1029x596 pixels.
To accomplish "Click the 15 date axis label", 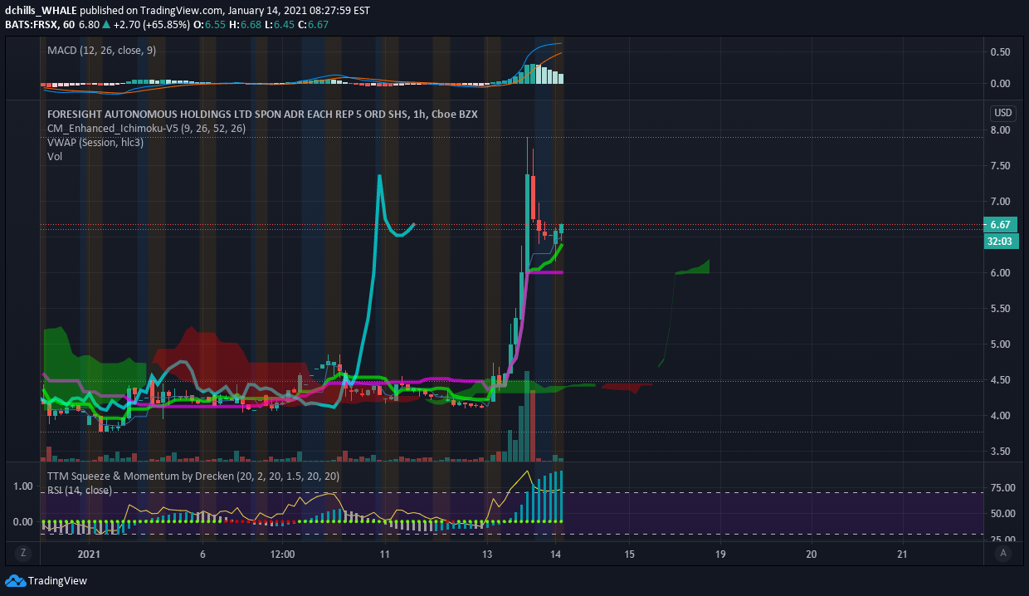I will [630, 554].
